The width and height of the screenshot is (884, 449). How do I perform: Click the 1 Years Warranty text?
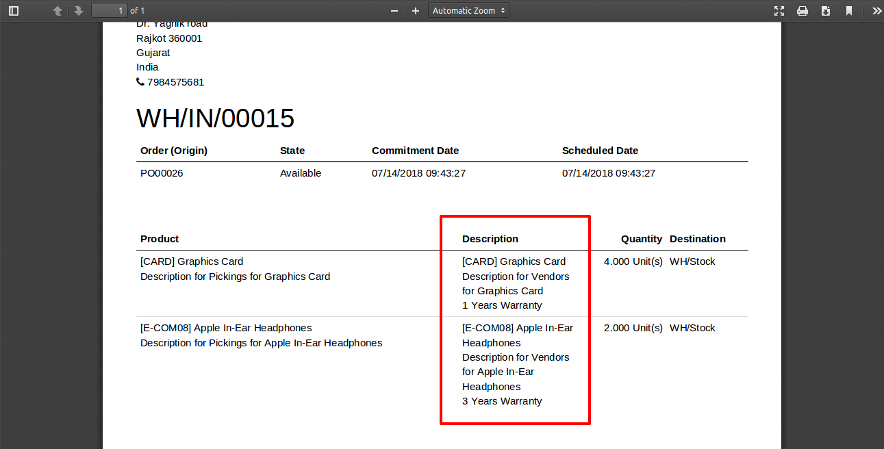(502, 305)
